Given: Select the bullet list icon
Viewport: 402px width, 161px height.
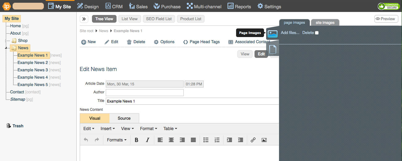Looking at the screenshot, I should pos(206,140).
